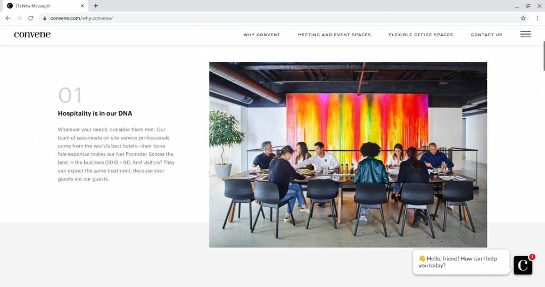The width and height of the screenshot is (545, 287).
Task: Click the forward navigation arrow
Action: coord(19,18)
